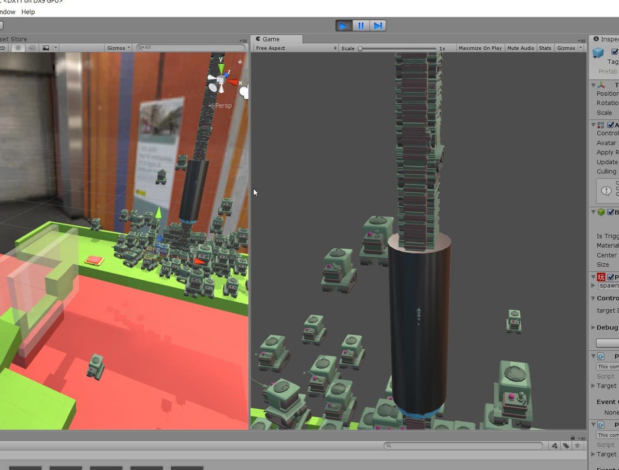Click the Step frame button
Screen dimensions: 619x470
click(x=378, y=26)
